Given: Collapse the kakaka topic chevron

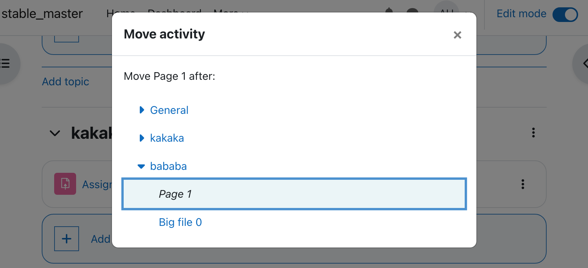Looking at the screenshot, I should coord(55,133).
